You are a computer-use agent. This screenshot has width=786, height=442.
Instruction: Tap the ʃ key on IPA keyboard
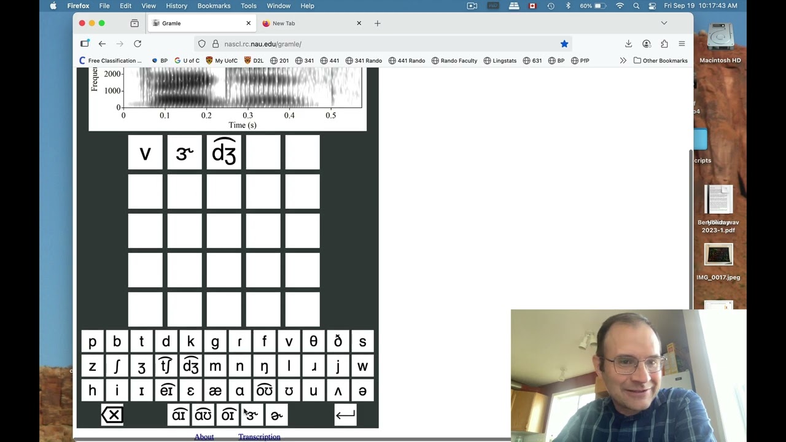click(x=117, y=366)
